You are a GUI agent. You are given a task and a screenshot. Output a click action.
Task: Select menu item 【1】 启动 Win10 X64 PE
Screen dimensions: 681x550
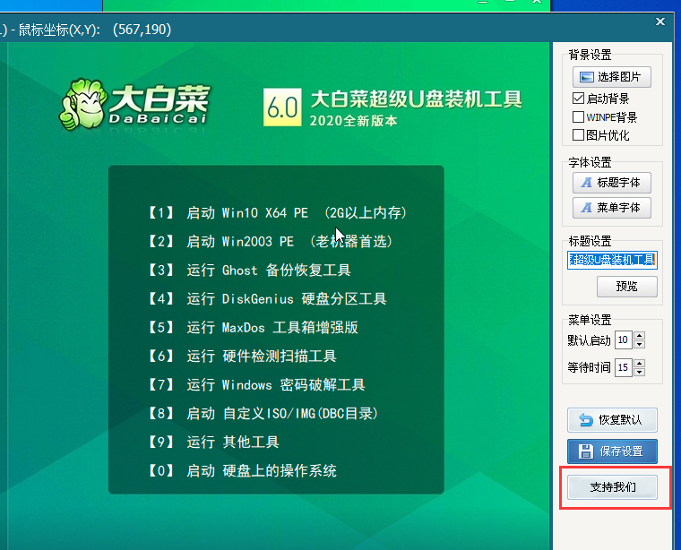click(278, 213)
